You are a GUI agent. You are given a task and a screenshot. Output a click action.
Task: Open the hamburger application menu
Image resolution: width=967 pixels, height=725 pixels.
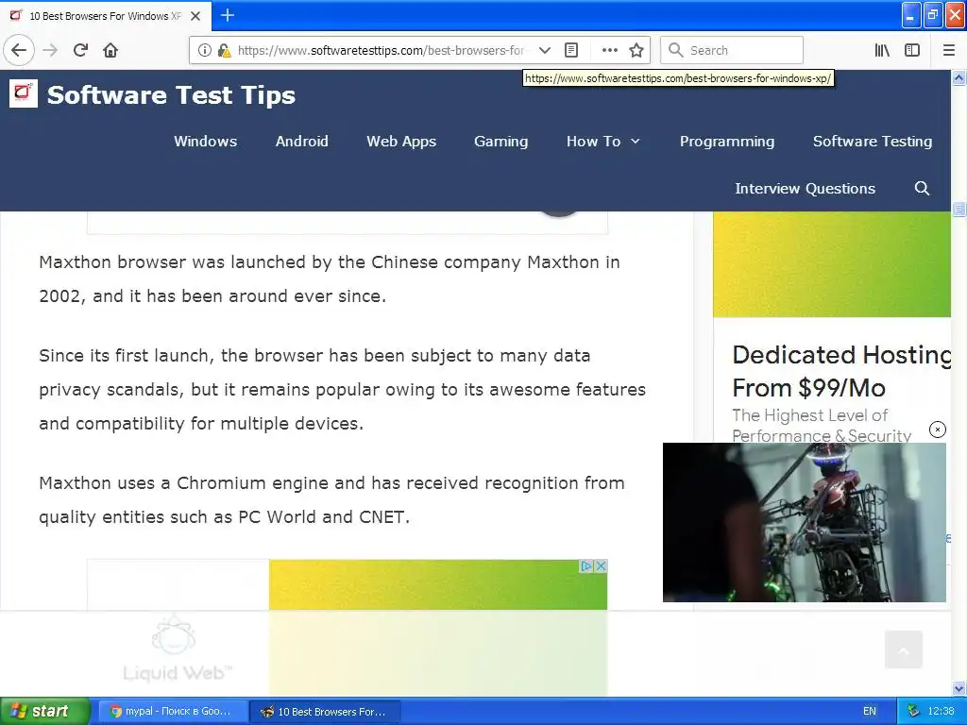point(949,51)
